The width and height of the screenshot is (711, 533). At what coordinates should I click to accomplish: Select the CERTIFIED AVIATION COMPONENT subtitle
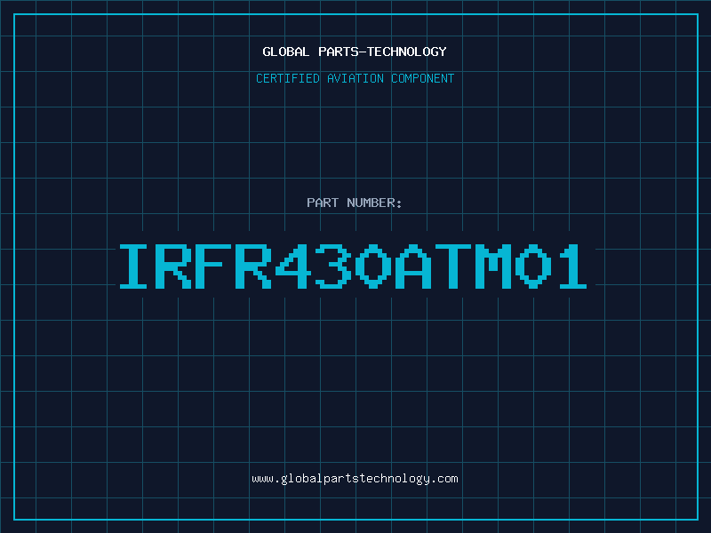[355, 78]
